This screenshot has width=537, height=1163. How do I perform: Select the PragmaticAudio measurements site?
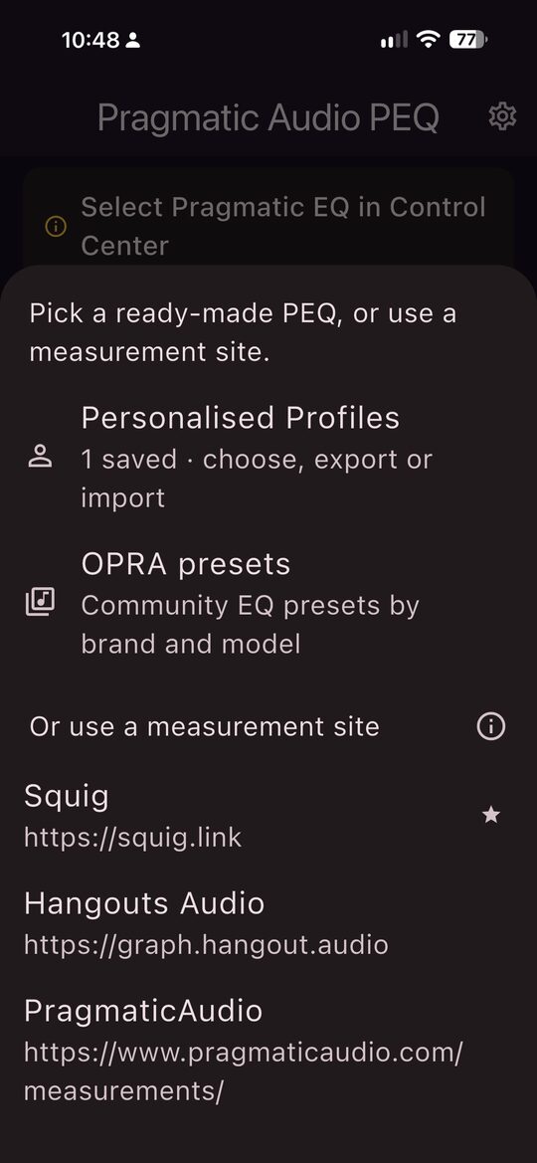pyautogui.click(x=268, y=1050)
